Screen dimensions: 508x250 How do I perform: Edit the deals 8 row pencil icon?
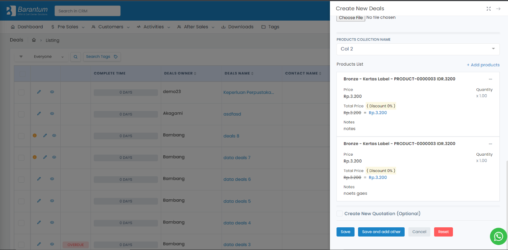45,135
